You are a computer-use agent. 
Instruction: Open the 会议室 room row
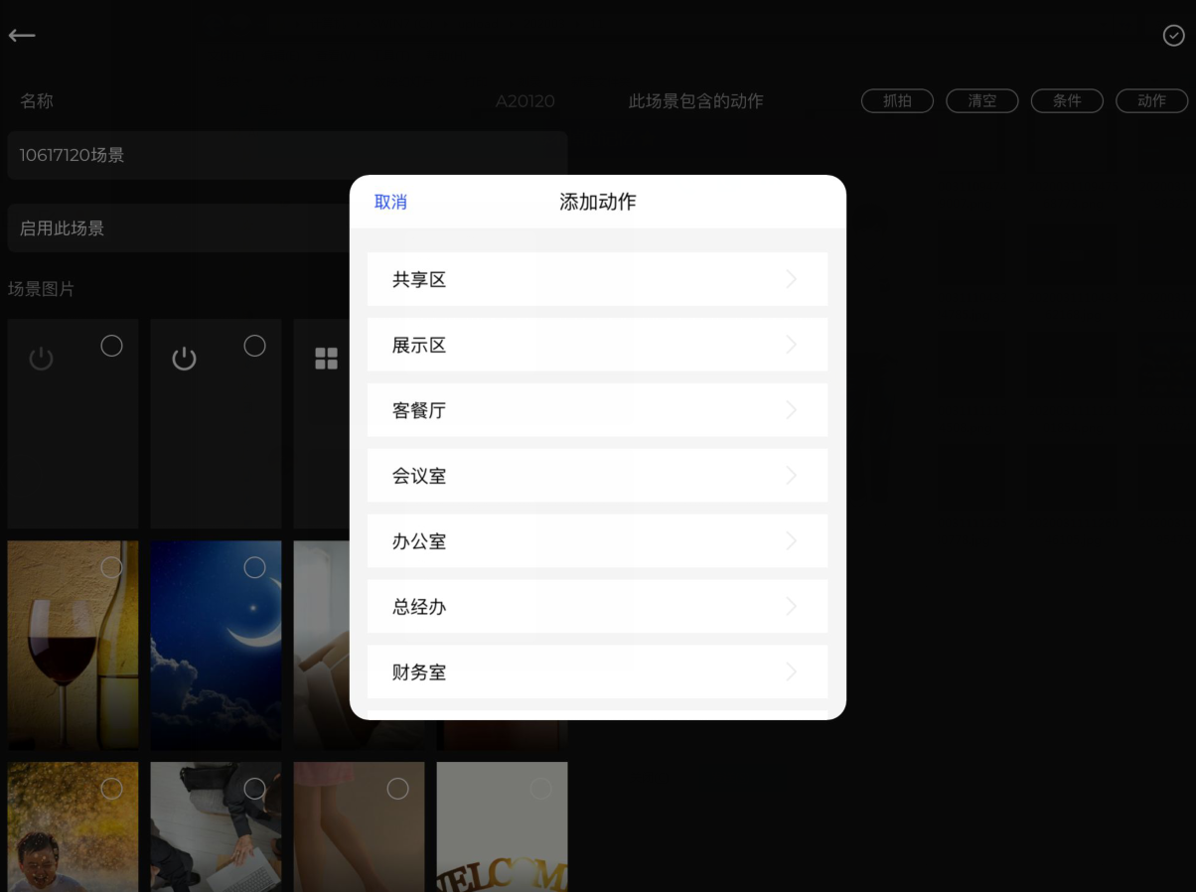pos(597,476)
